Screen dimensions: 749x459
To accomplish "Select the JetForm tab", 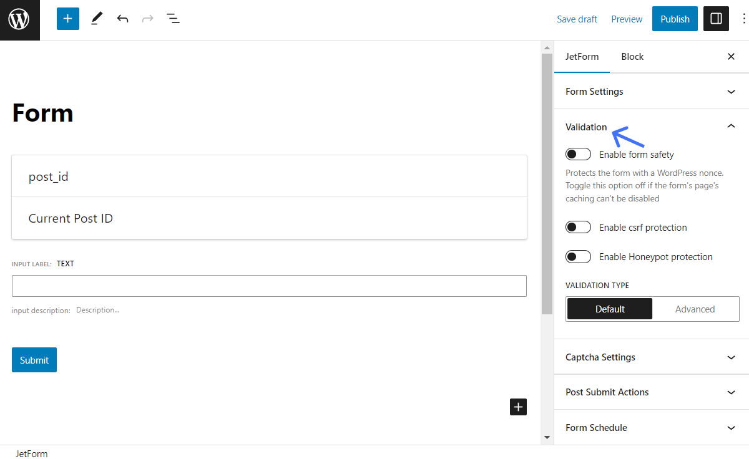I will [582, 56].
